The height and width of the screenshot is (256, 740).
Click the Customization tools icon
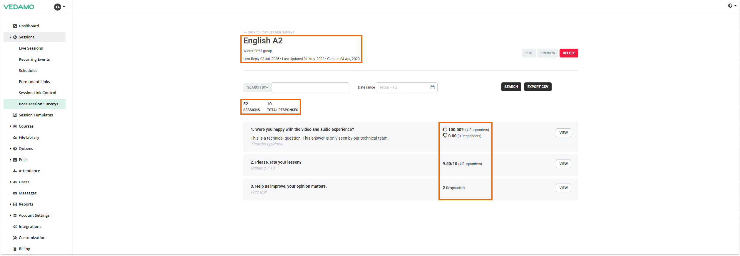click(15, 238)
